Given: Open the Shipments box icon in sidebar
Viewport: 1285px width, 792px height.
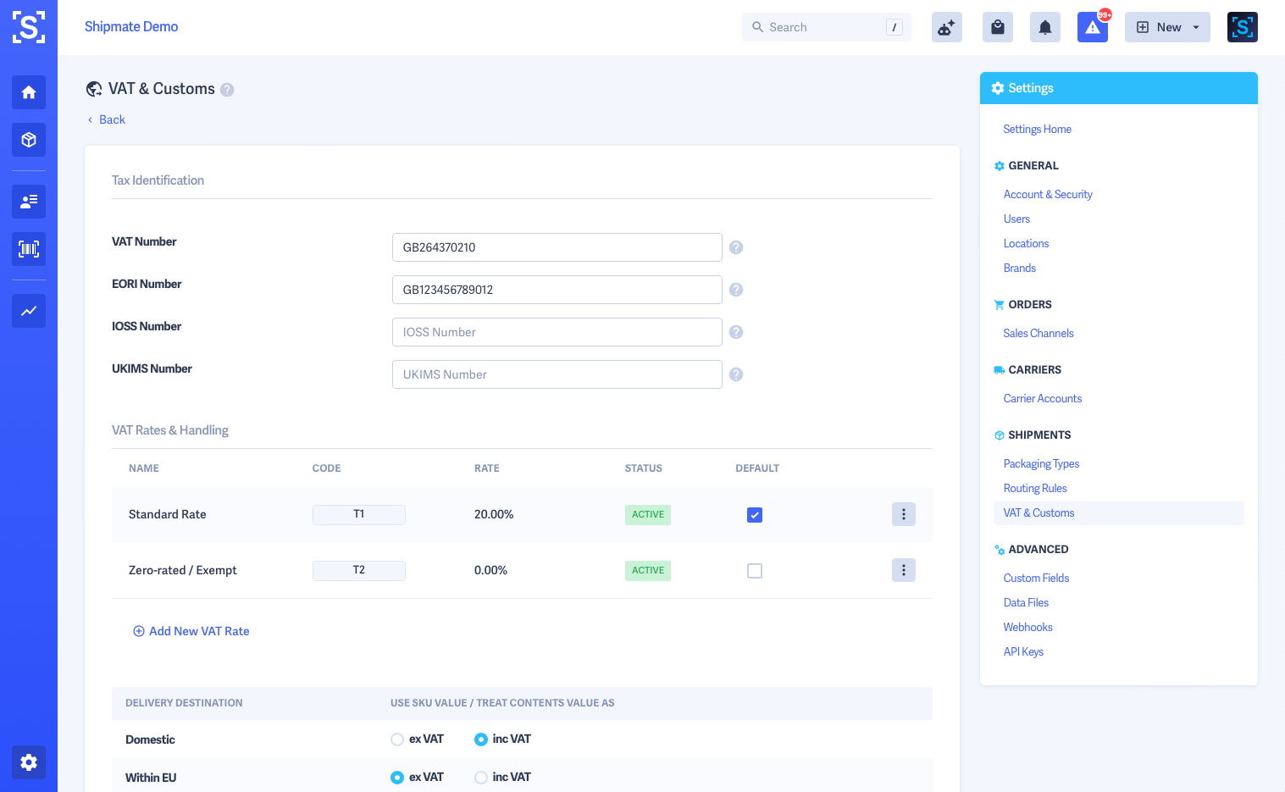Looking at the screenshot, I should (29, 140).
